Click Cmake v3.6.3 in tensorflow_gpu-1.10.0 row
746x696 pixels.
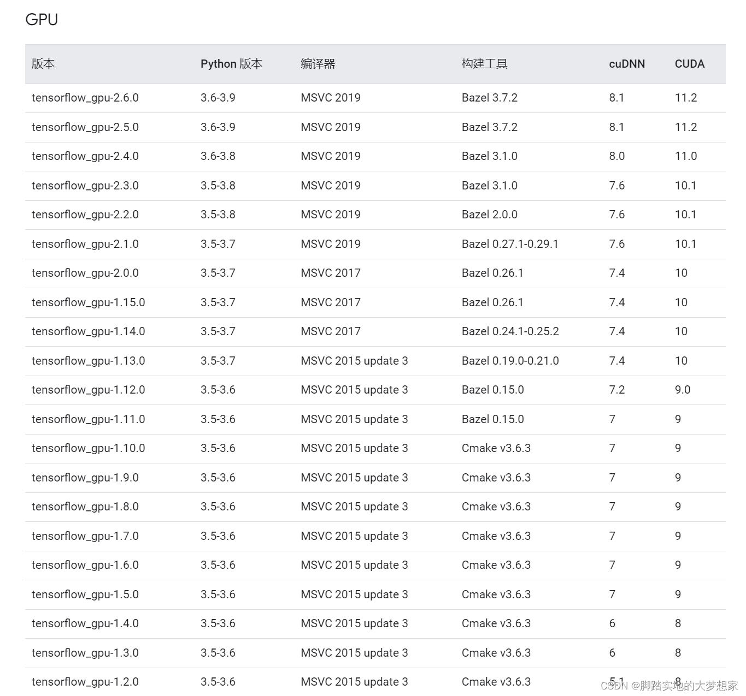click(x=496, y=448)
